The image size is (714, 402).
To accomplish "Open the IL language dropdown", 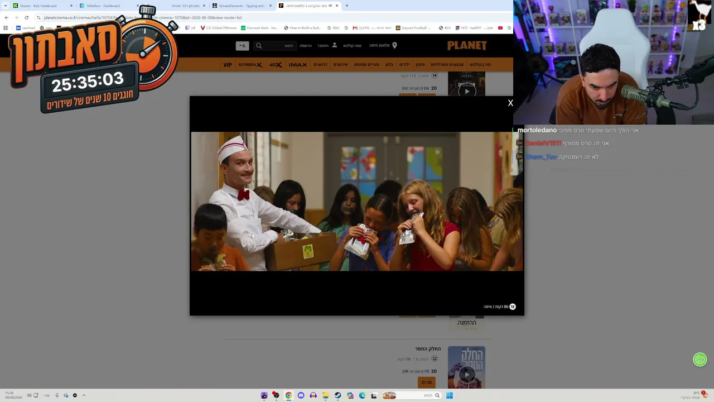I will (x=242, y=46).
